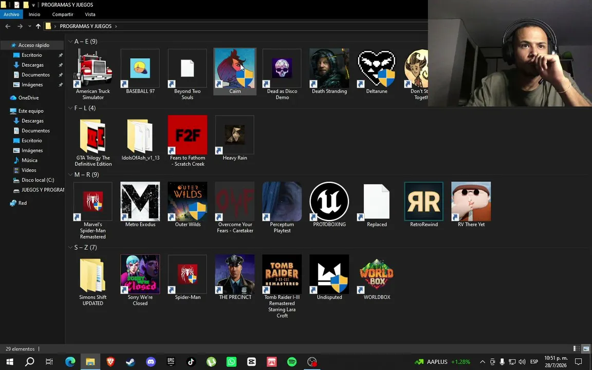Screen dimensions: 592x370
Task: Open the Windows Start menu
Action: [x=10, y=362]
